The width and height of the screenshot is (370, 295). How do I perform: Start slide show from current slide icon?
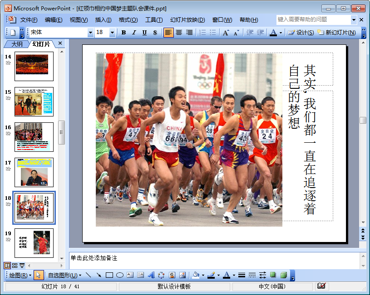click(22, 266)
